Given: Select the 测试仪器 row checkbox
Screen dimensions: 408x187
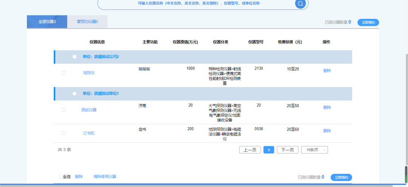Looking at the screenshot, I should (63, 110).
